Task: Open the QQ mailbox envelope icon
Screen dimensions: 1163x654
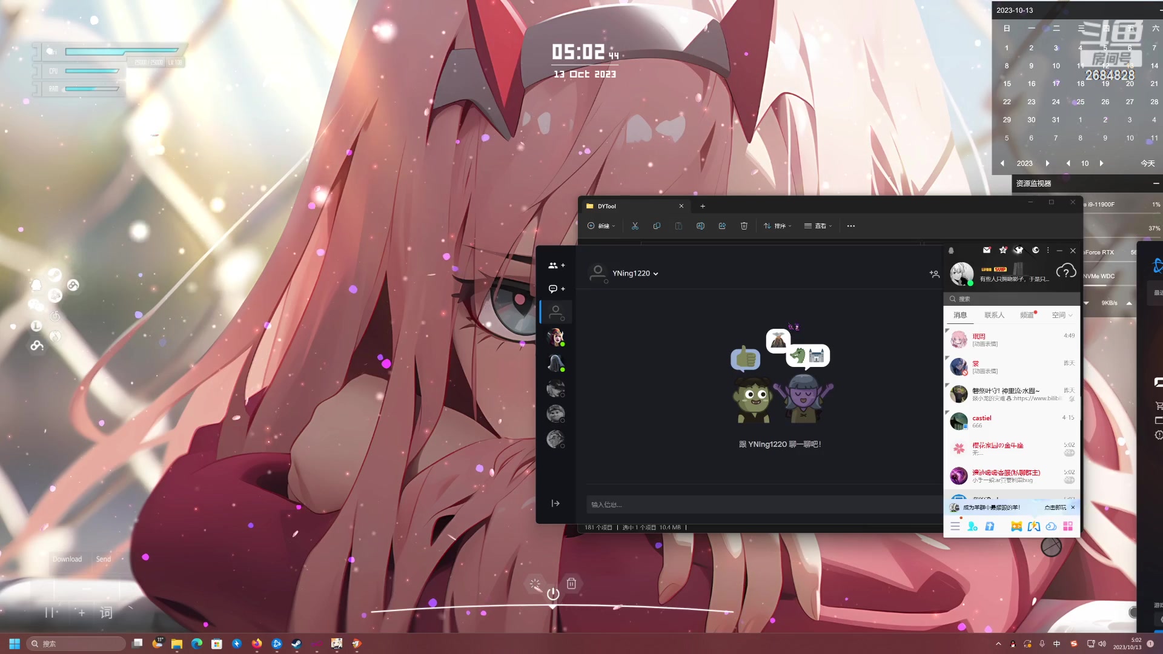Action: pyautogui.click(x=987, y=250)
